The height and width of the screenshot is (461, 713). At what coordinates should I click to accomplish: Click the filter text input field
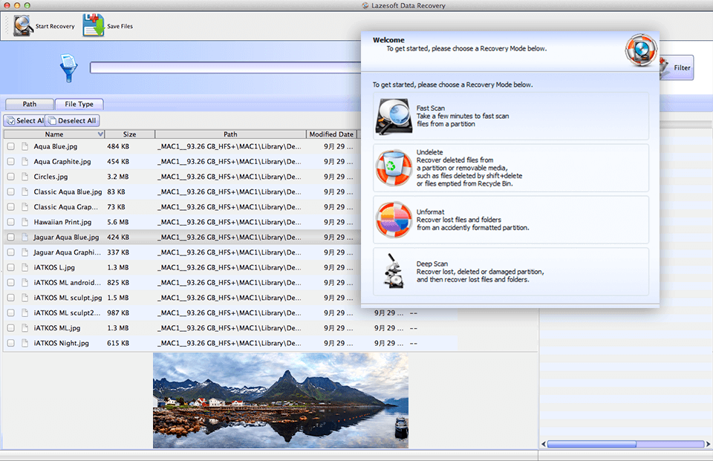coord(226,68)
